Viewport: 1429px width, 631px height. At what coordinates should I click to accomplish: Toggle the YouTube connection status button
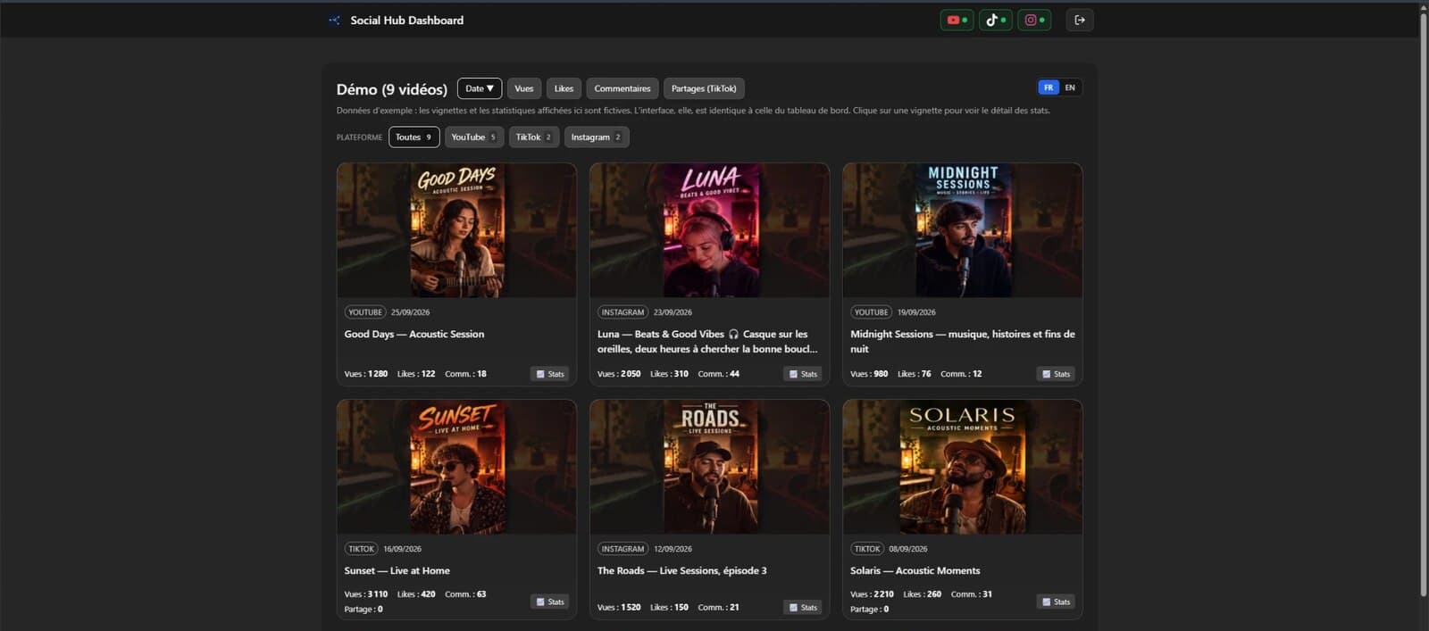pos(957,20)
